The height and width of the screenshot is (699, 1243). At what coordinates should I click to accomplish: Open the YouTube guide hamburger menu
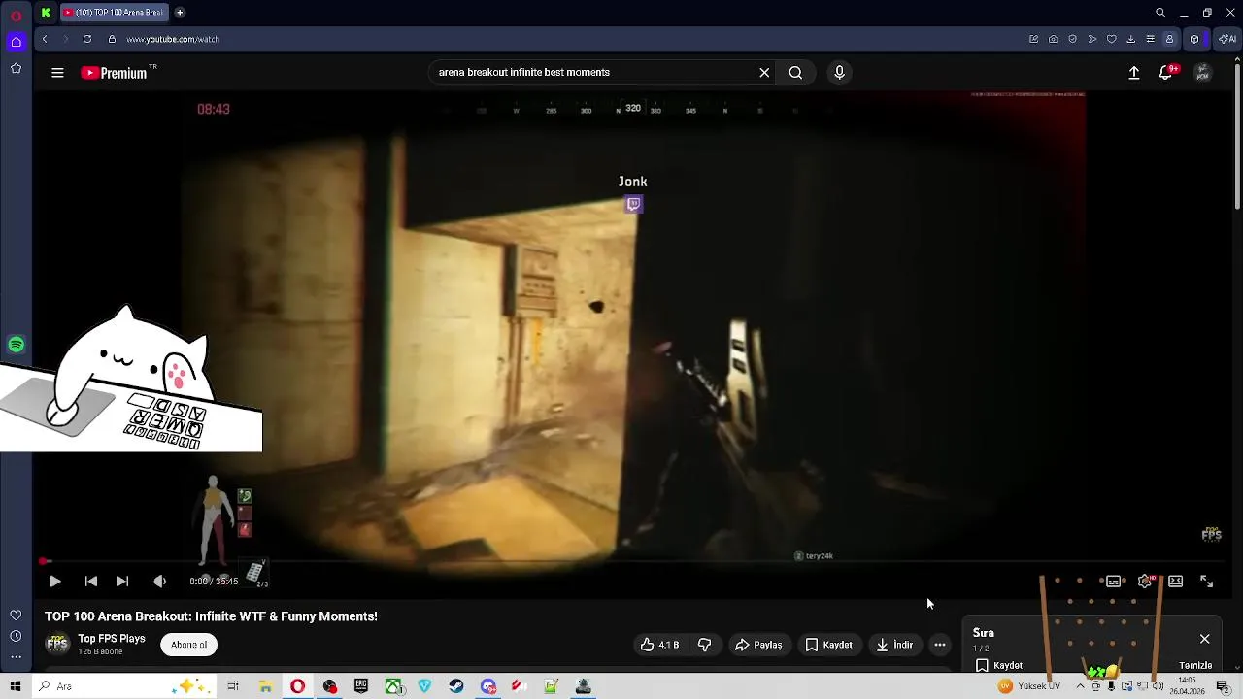pos(57,73)
